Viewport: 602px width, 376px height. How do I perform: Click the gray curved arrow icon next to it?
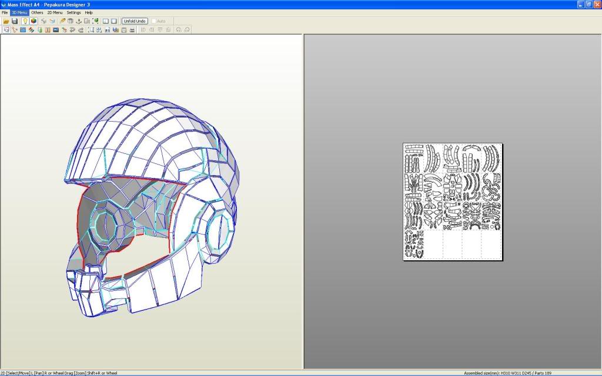81,30
